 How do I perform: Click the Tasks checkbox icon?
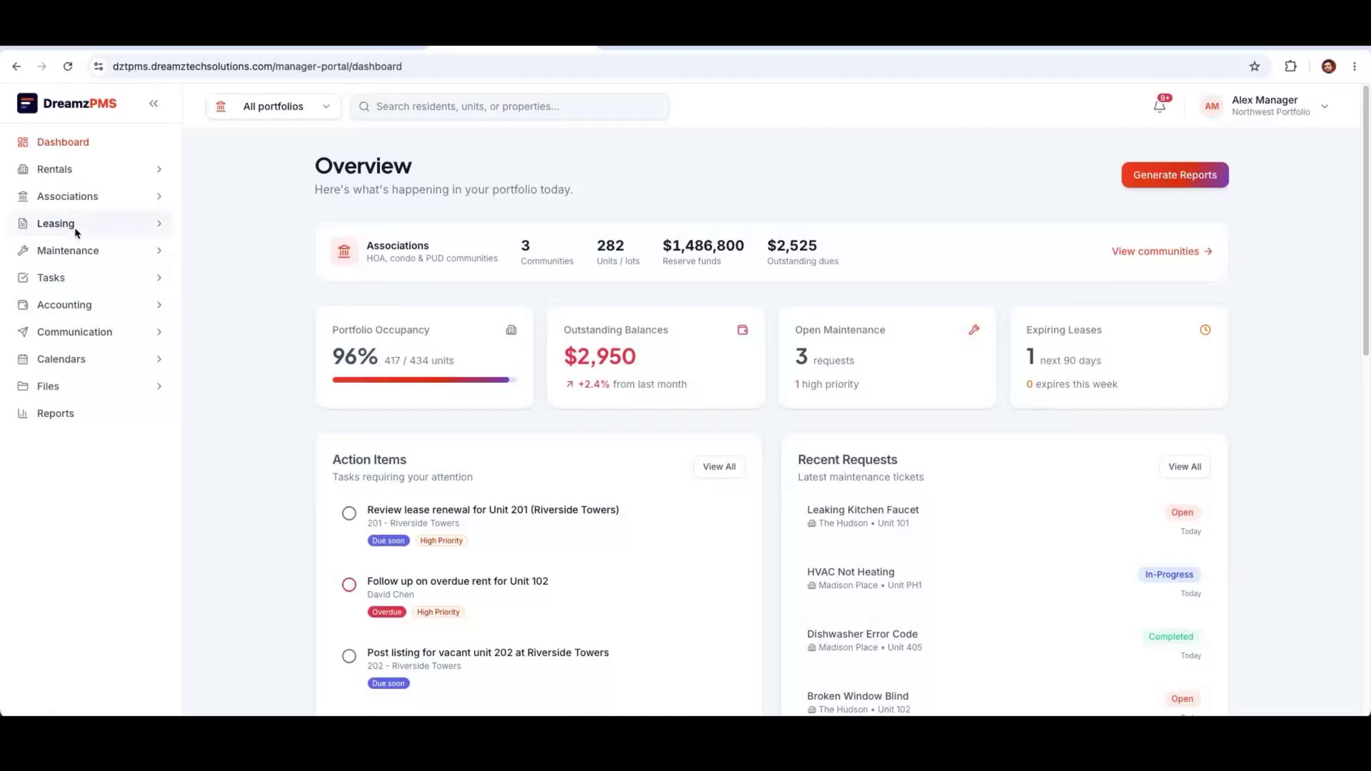point(23,278)
